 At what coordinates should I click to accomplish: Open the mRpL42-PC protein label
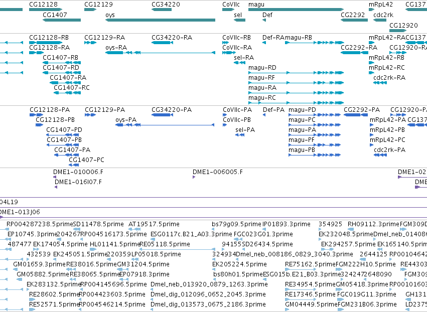[387, 140]
